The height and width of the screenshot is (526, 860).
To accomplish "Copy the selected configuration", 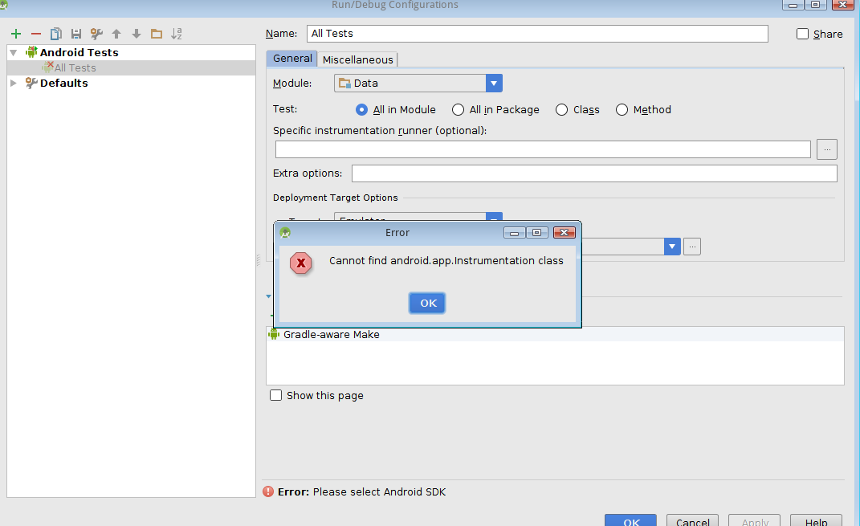I will (x=56, y=34).
